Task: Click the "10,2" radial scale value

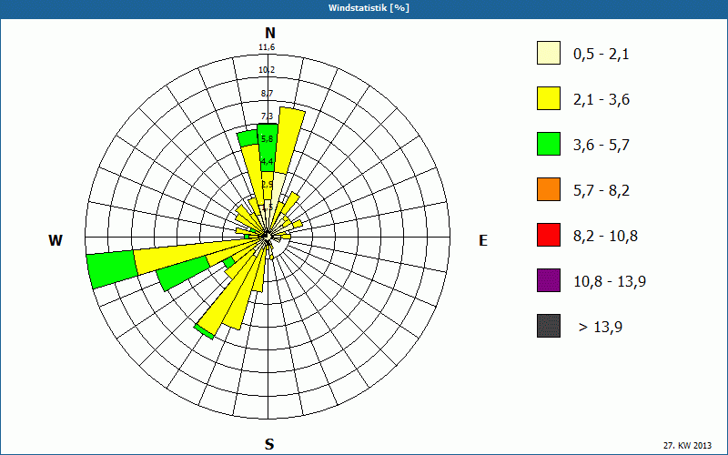Action: [267, 70]
